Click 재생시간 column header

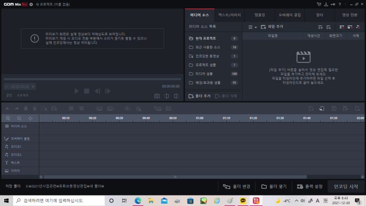(x=313, y=36)
